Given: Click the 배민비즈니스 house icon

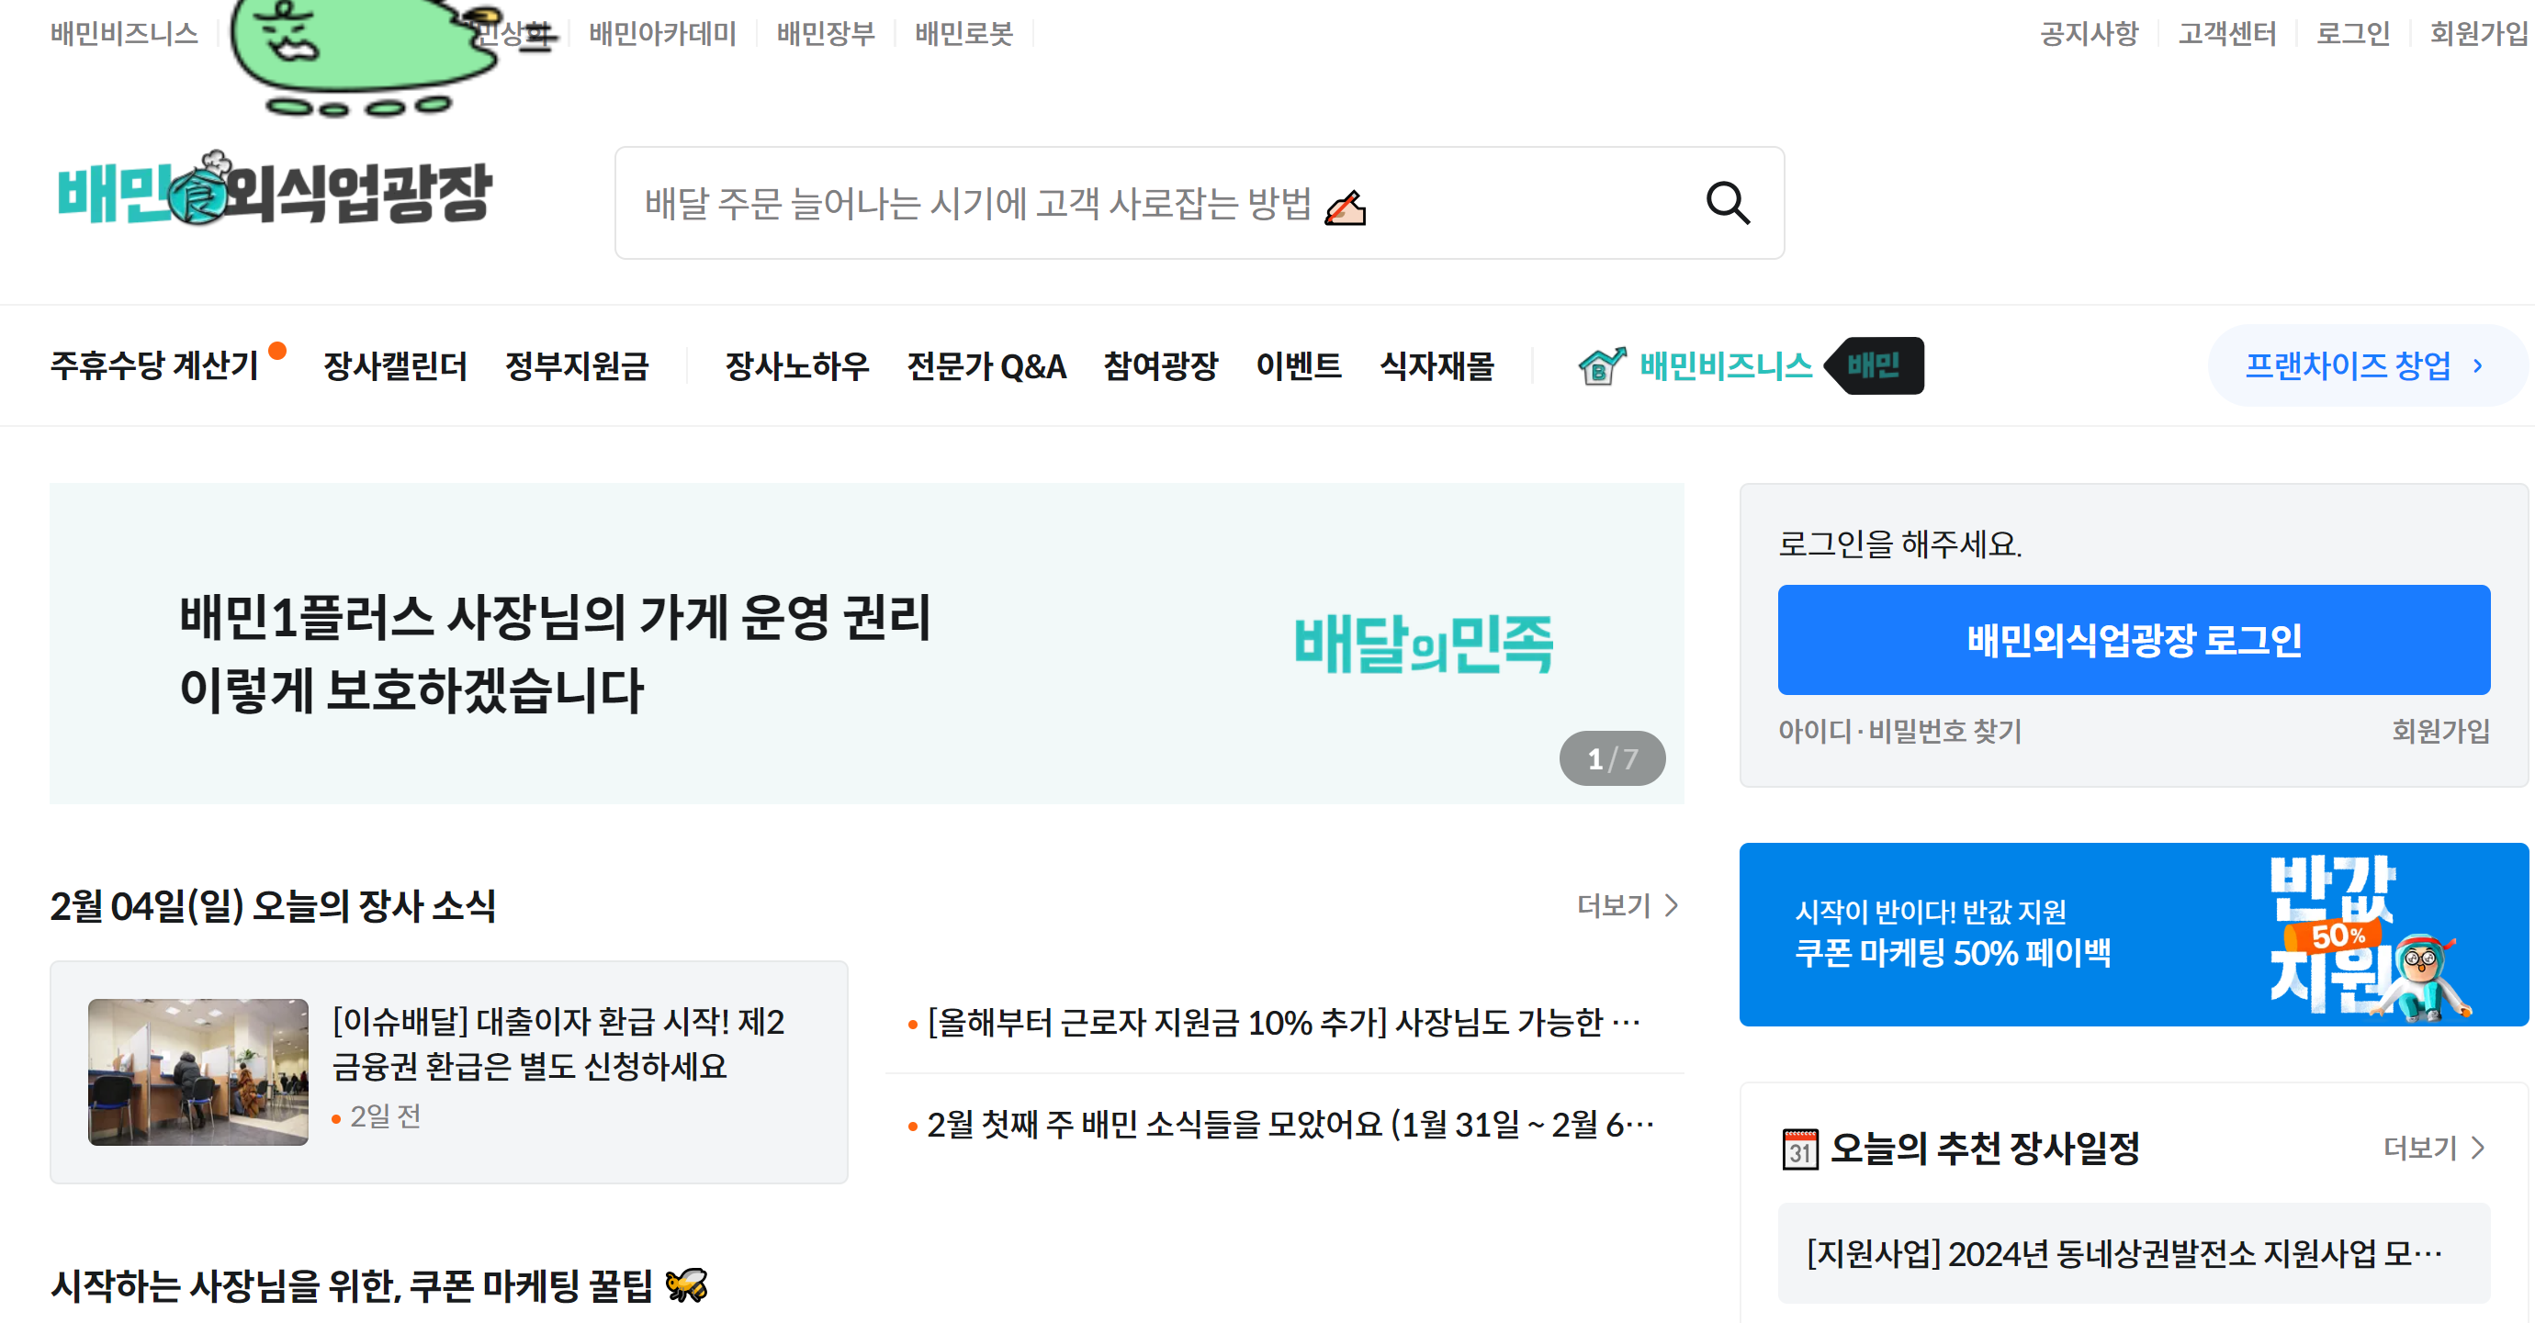Looking at the screenshot, I should [1600, 366].
